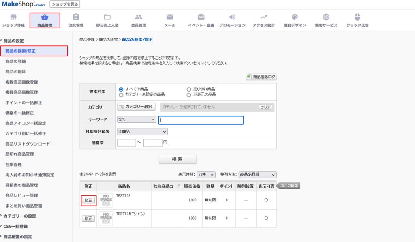Open the 即日売上入金 folder icon
Viewport: 415px width, 242px height.
pos(107,17)
